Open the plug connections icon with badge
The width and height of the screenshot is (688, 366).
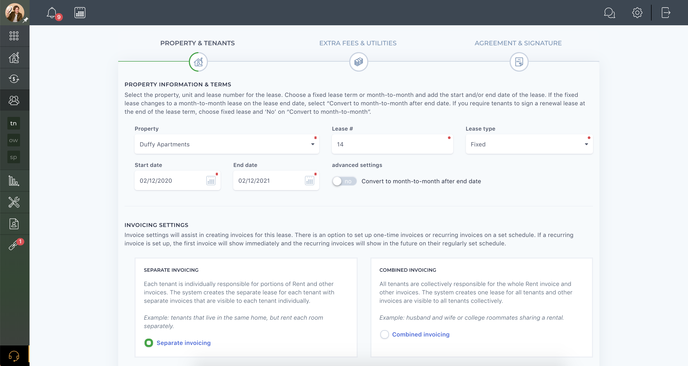click(x=13, y=245)
